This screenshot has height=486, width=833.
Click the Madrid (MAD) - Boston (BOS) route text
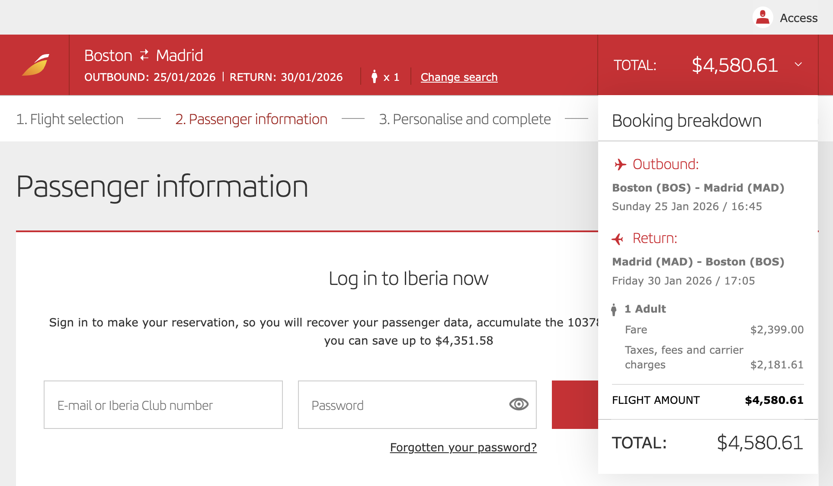tap(698, 262)
